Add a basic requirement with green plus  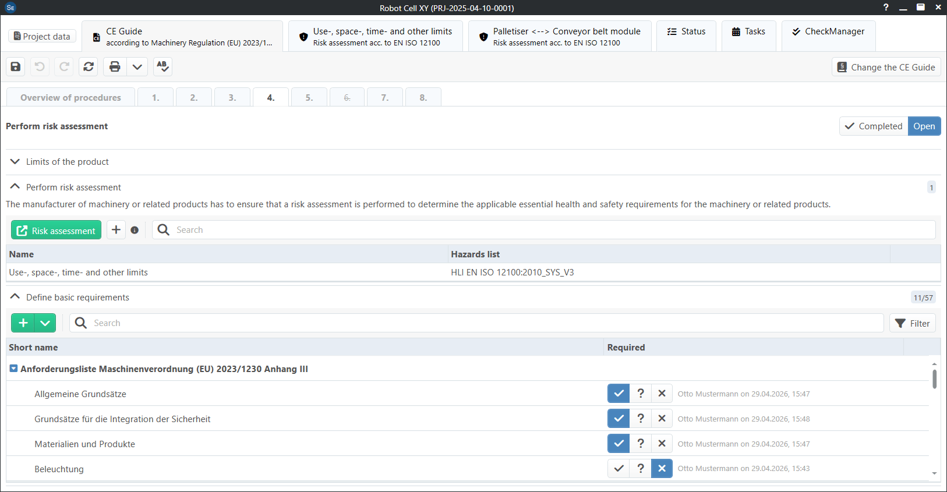pyautogui.click(x=23, y=323)
